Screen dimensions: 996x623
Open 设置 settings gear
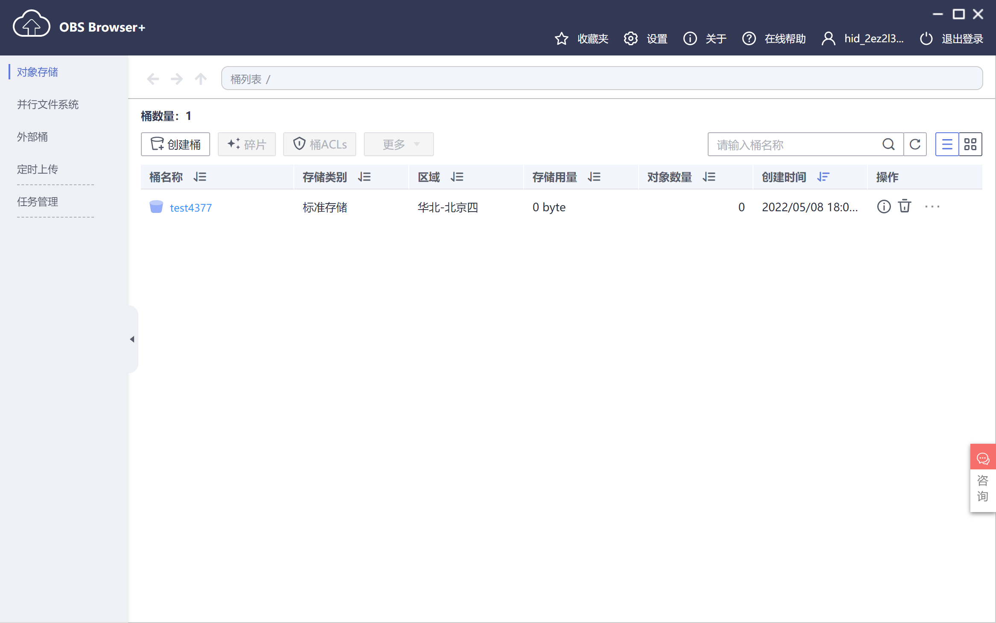(631, 39)
